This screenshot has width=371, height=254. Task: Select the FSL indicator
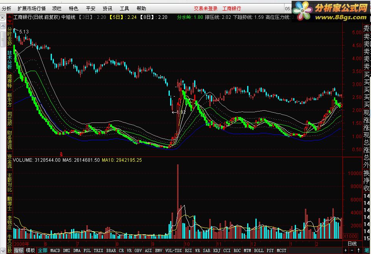pos(87,250)
